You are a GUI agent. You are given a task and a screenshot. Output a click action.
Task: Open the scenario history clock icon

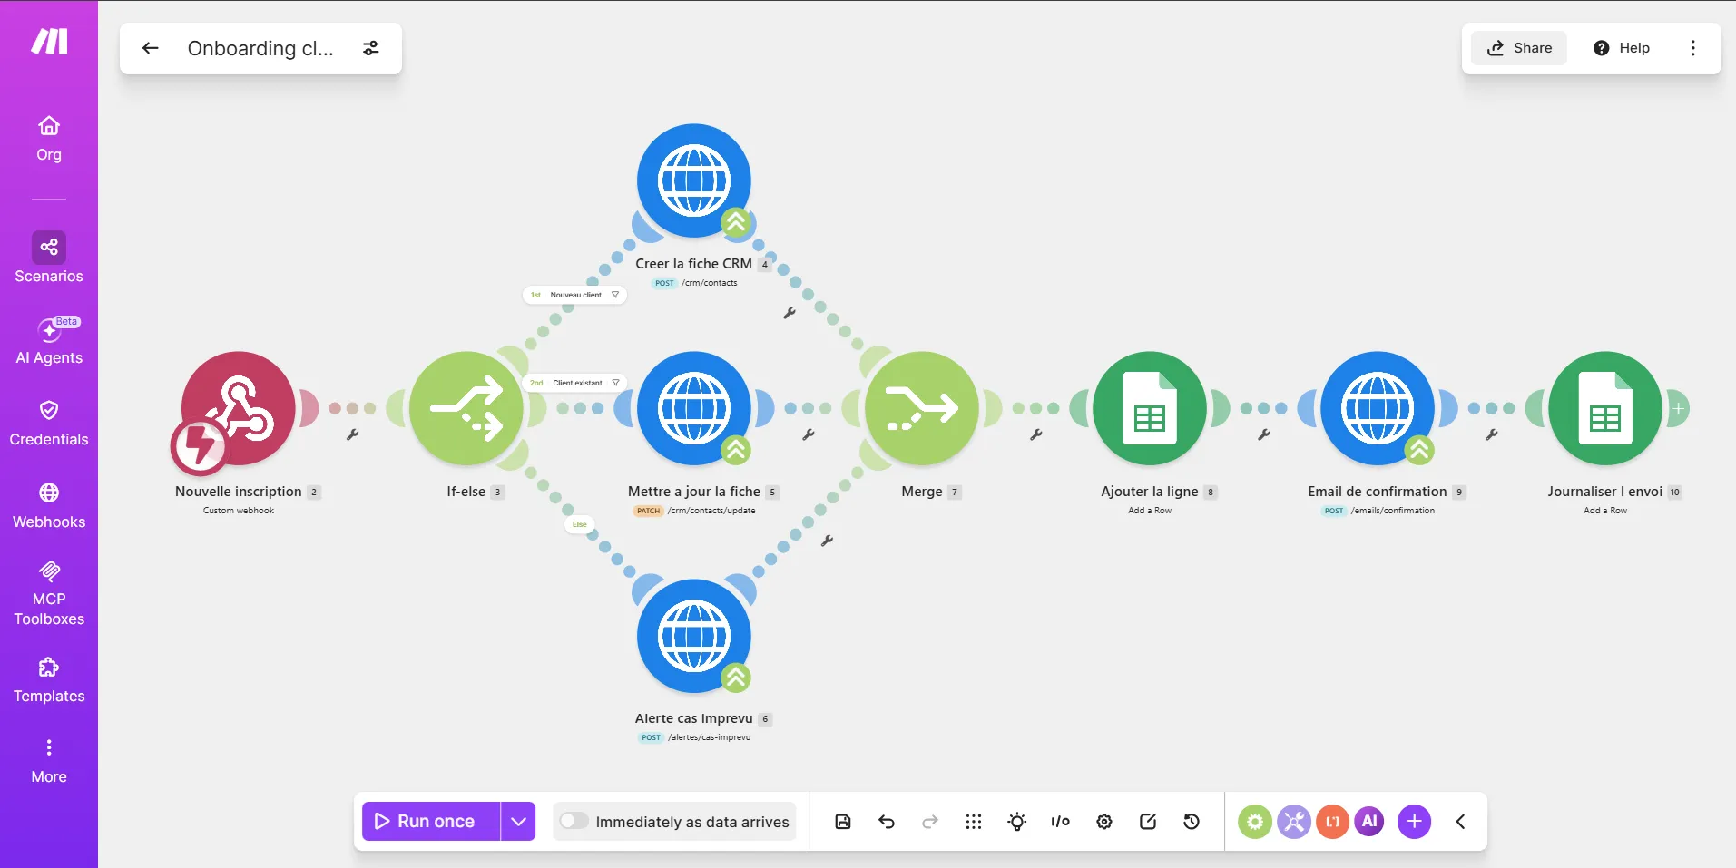pyautogui.click(x=1192, y=822)
